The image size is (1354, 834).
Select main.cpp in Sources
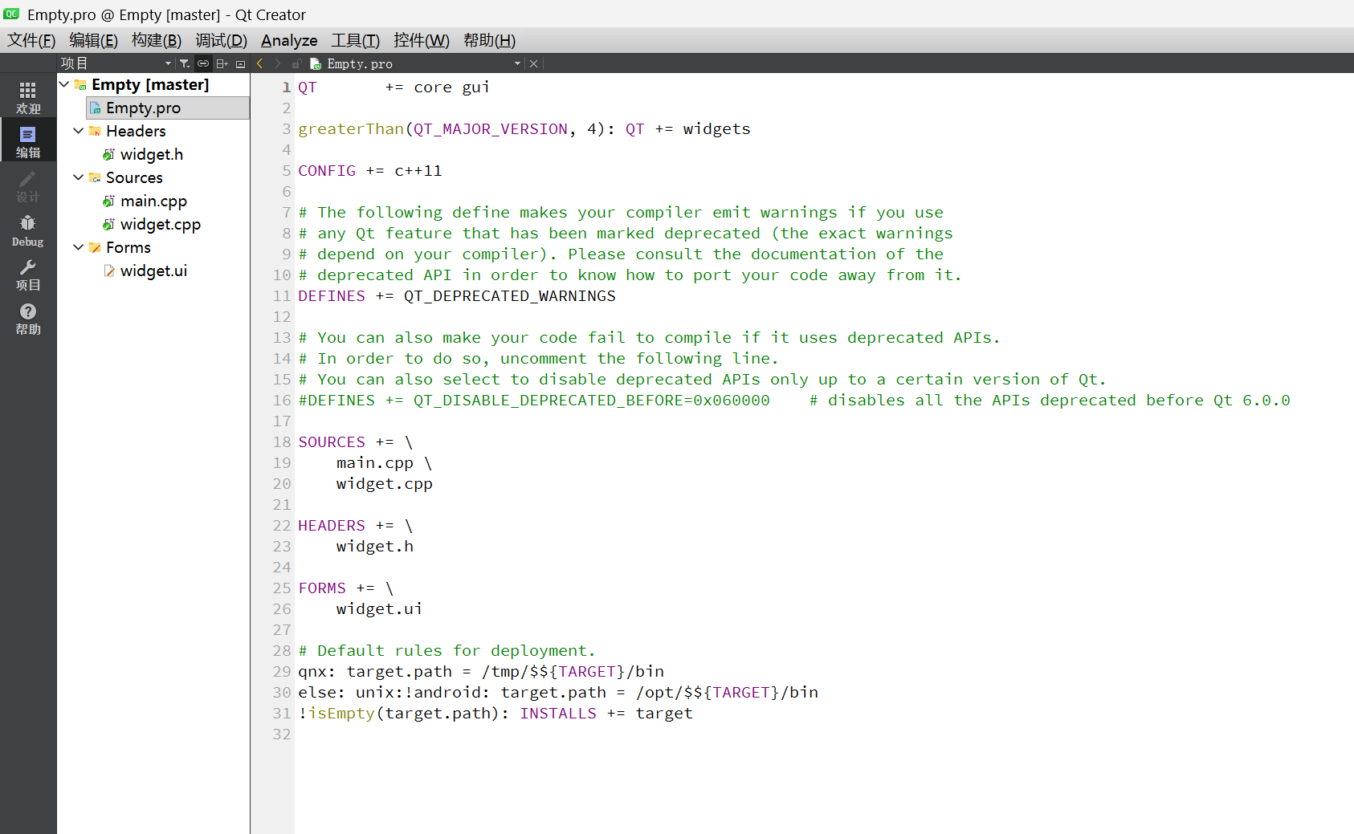pyautogui.click(x=153, y=201)
